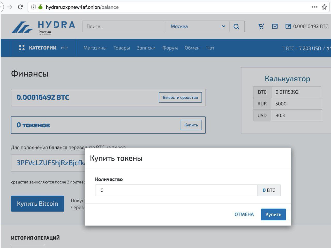Click the Купить Bitcoin button
The height and width of the screenshot is (248, 331).
37,204
